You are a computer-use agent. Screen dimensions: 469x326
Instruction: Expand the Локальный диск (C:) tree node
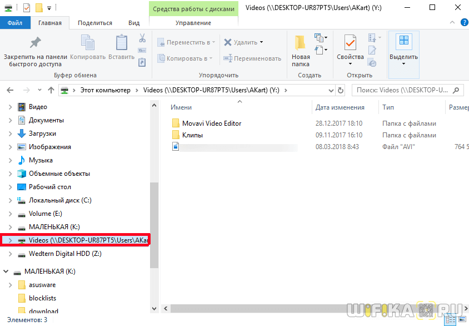[x=10, y=200]
